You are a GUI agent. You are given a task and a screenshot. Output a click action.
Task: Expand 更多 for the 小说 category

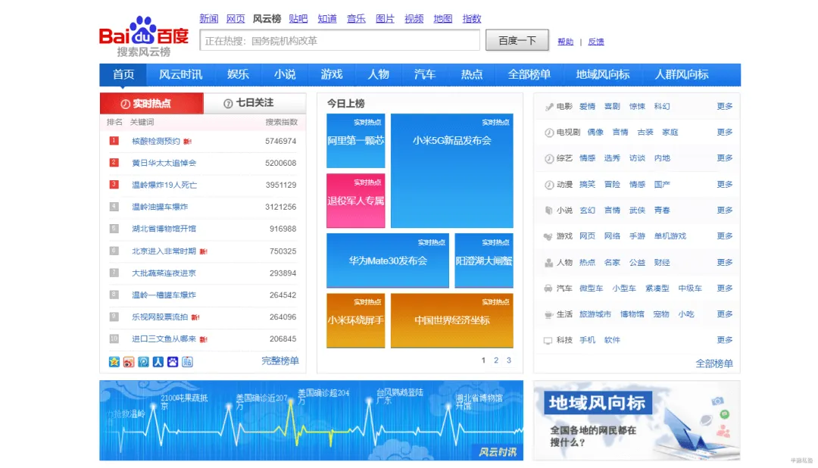725,211
